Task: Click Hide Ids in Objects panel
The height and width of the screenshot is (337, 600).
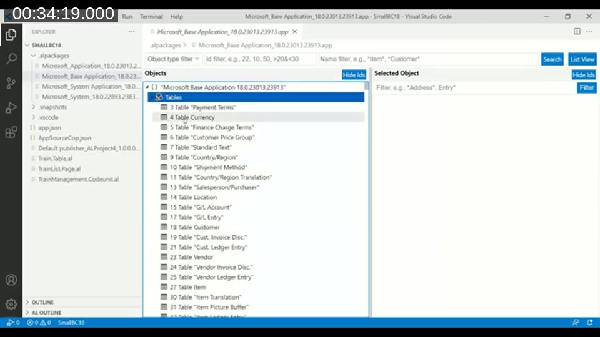Action: 354,75
